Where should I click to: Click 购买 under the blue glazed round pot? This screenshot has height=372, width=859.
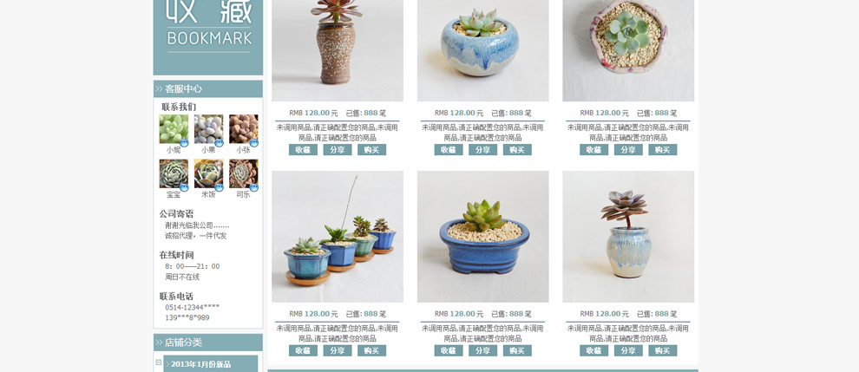click(517, 149)
